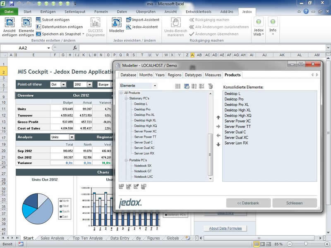Open the Name Box dropdown arrow
Screen dimensions: 331x248
click(48, 48)
